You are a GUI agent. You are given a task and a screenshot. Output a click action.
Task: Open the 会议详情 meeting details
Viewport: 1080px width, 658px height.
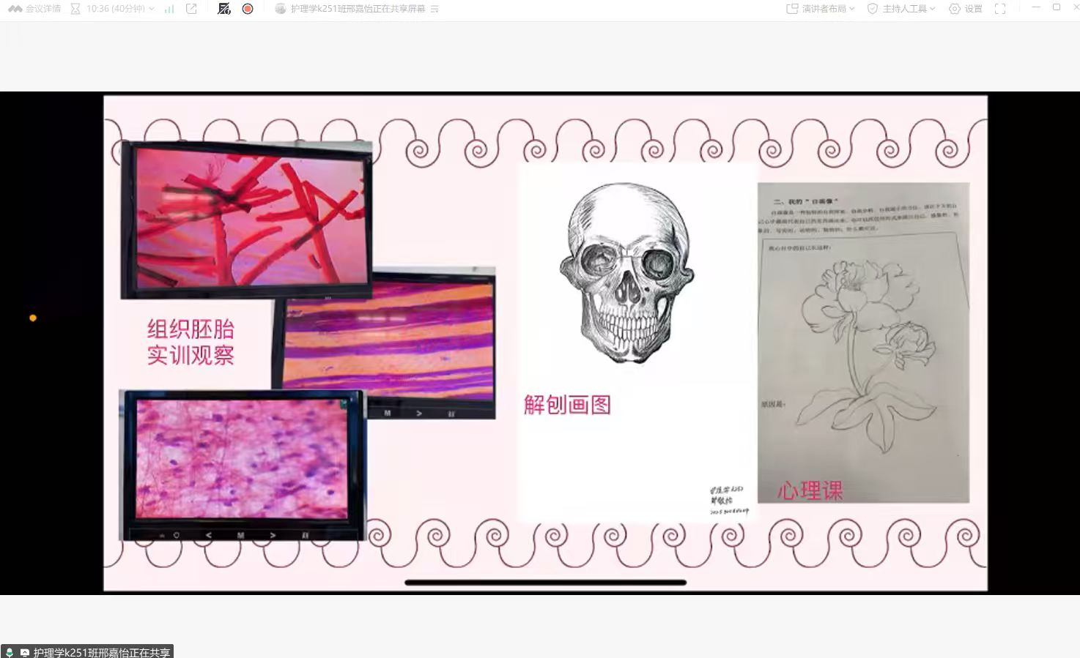[x=34, y=9]
